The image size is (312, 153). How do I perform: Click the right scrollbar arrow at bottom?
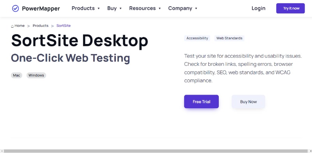[x=310, y=151]
